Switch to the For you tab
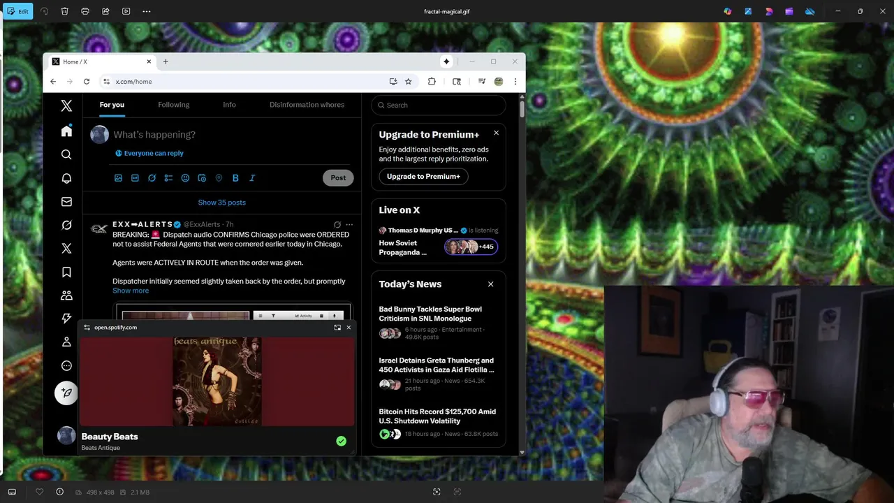894x503 pixels. (x=112, y=105)
